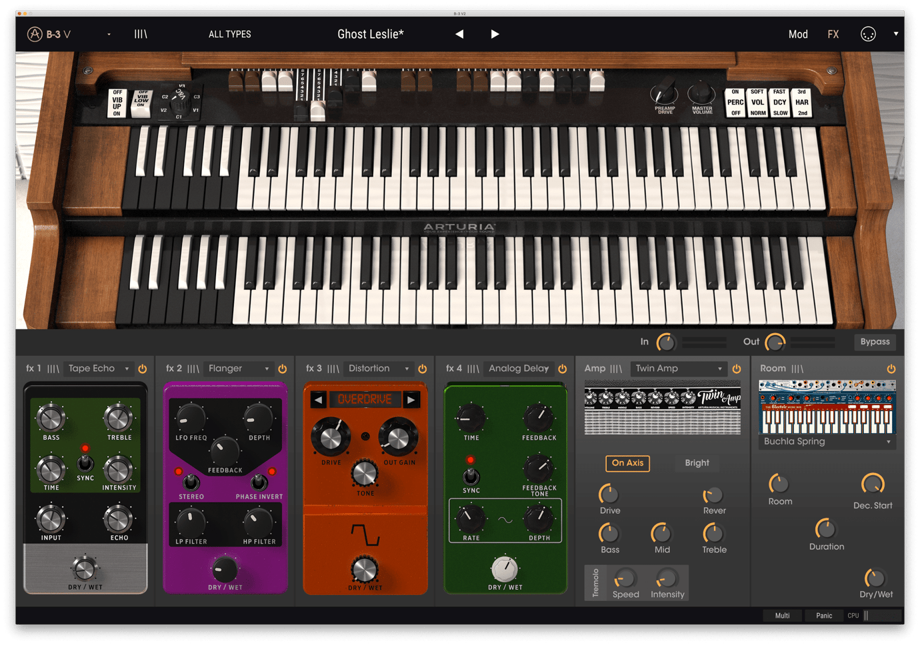920x645 pixels.
Task: Open the Mod panel
Action: point(798,34)
